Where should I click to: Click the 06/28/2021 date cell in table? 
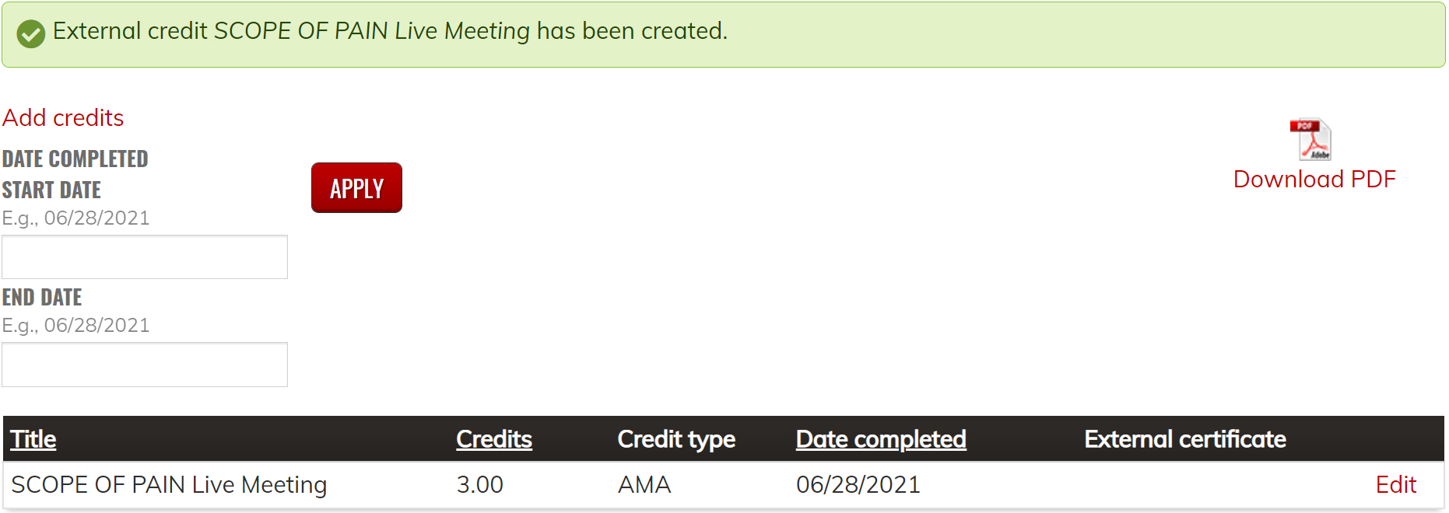858,485
